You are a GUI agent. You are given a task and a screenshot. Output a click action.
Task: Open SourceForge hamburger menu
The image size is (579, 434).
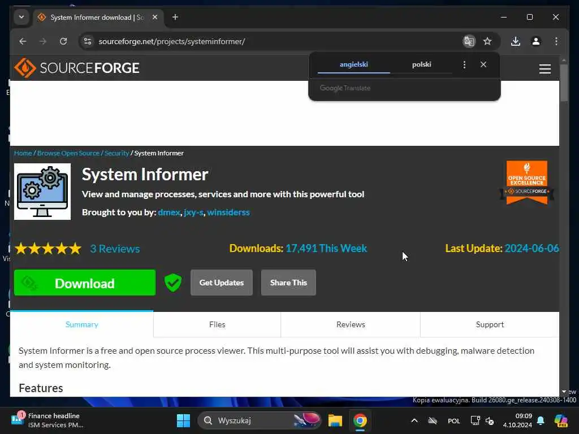[x=545, y=68]
